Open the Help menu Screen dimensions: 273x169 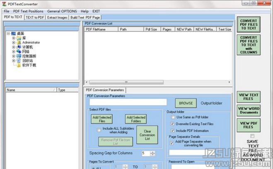click(85, 11)
